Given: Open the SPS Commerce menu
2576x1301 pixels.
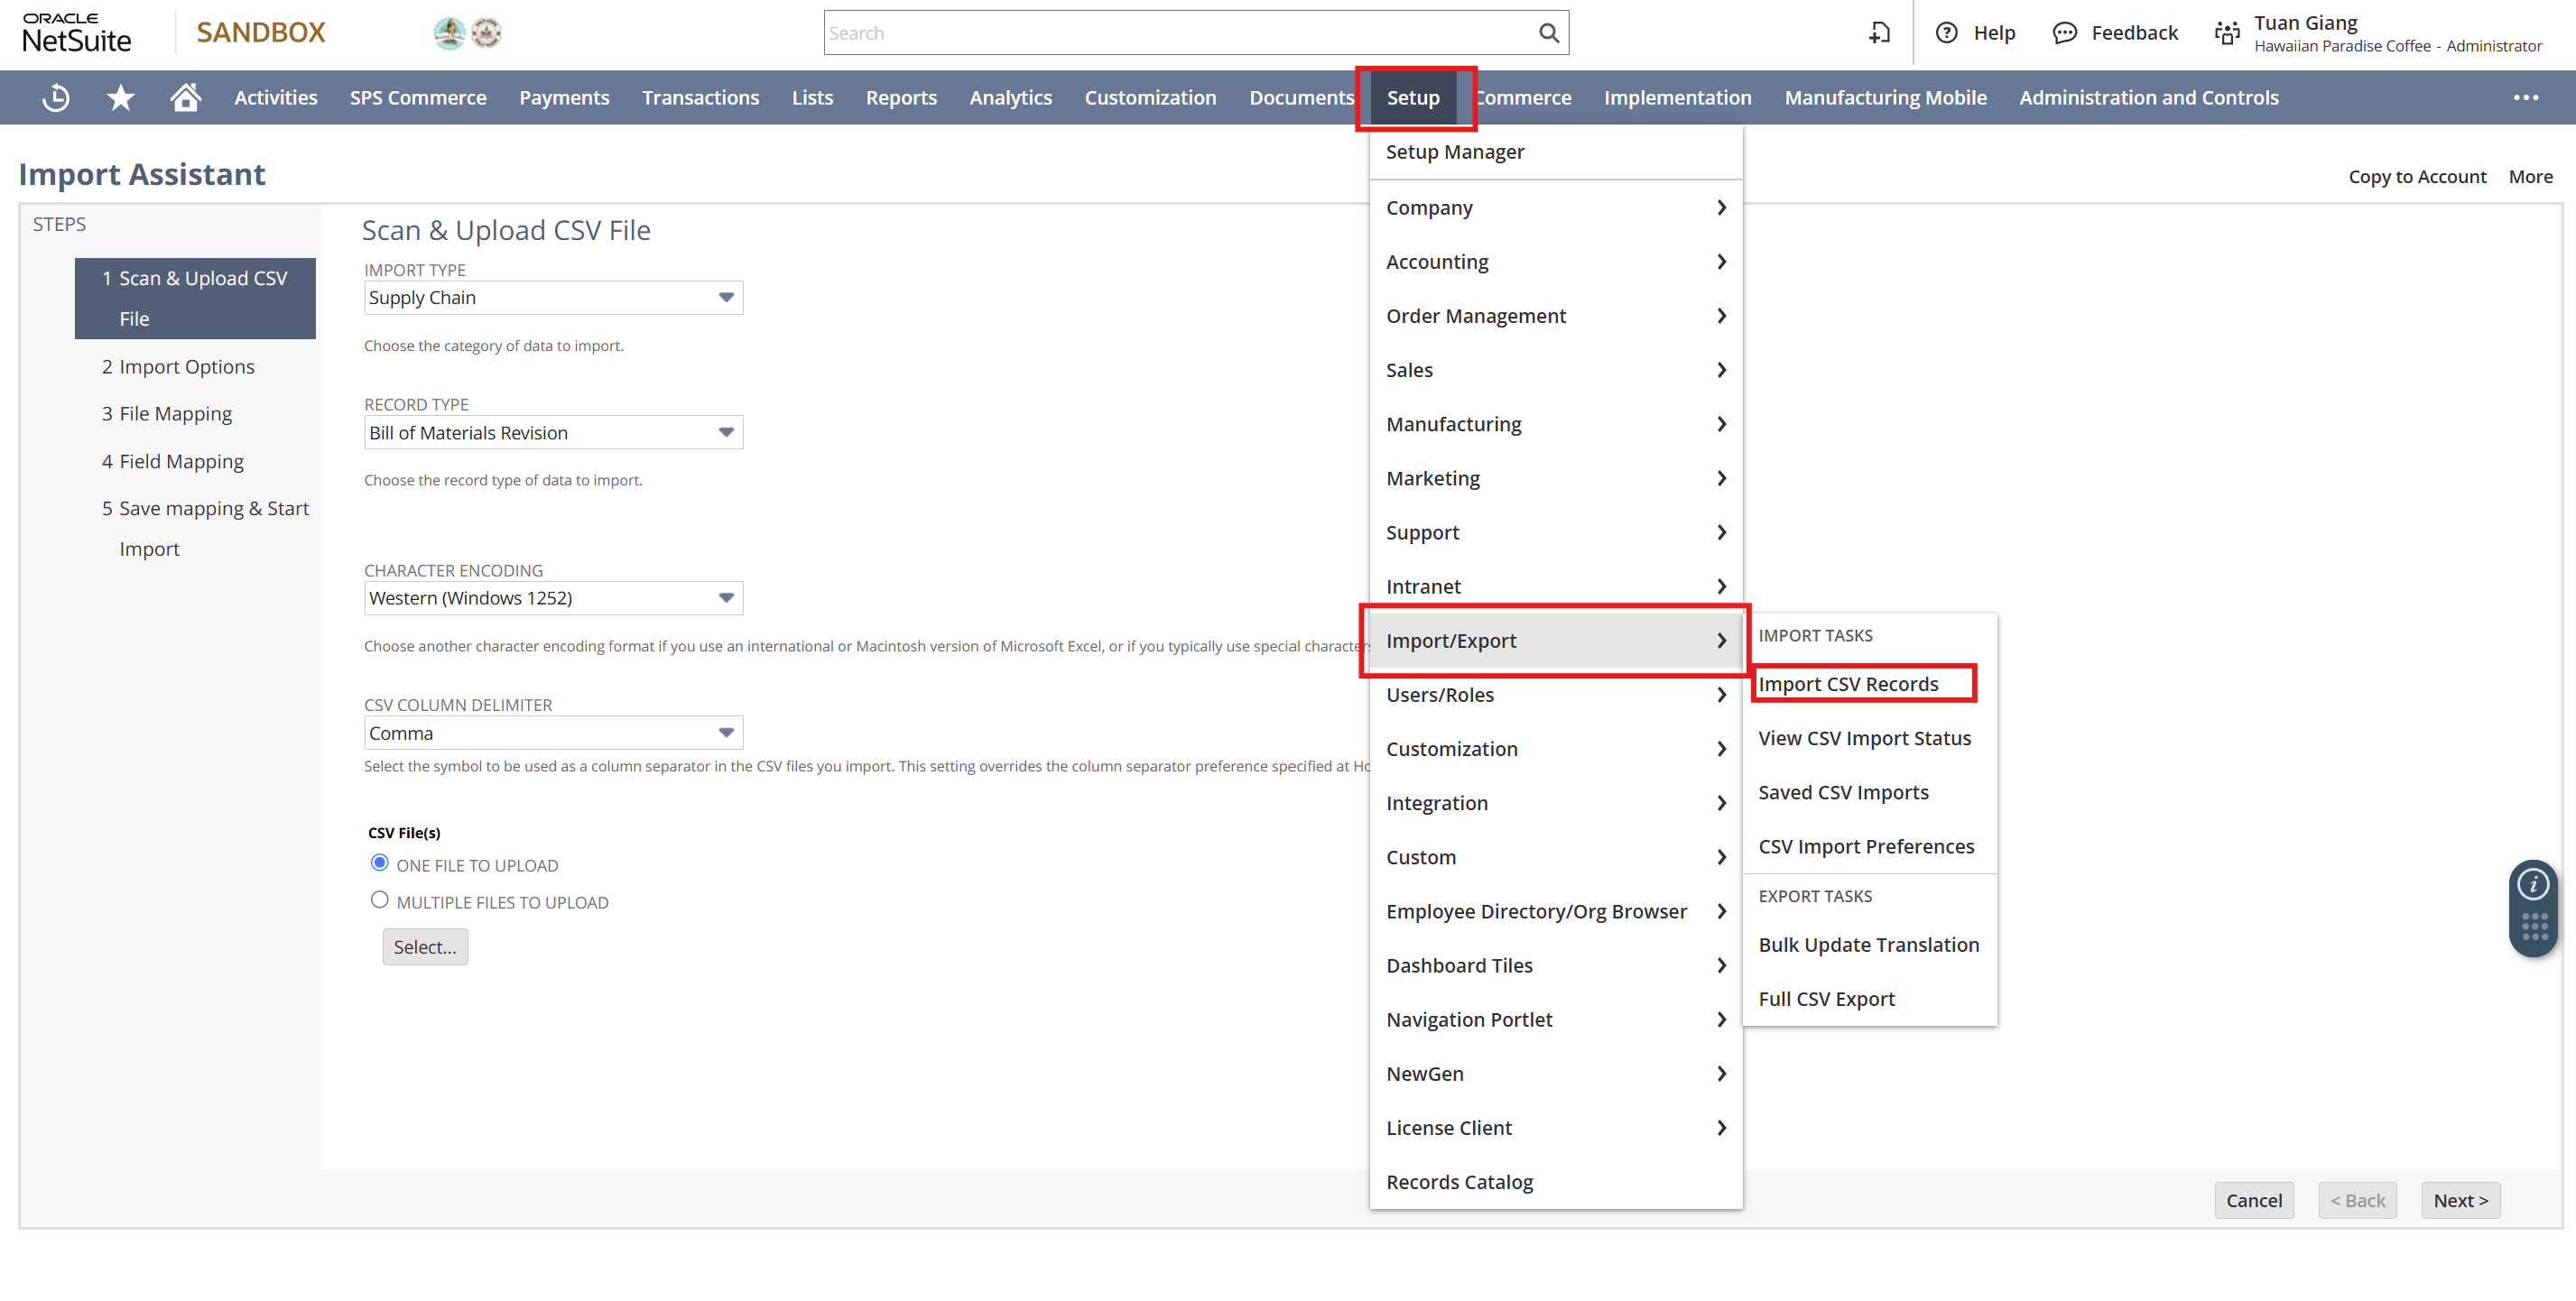Looking at the screenshot, I should coord(418,98).
